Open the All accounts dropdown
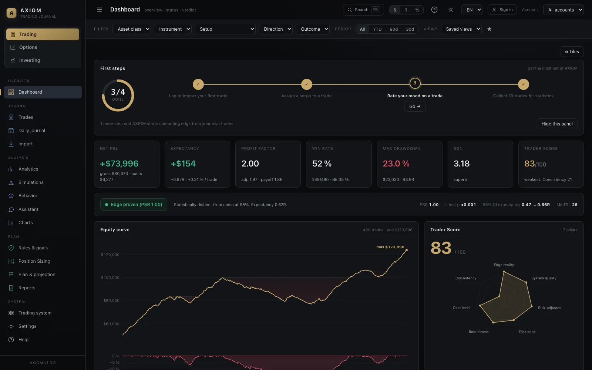The image size is (592, 370). pos(563,10)
